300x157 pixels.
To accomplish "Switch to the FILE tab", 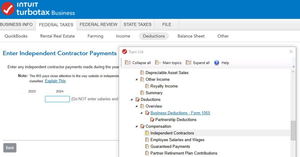I will tap(167, 24).
